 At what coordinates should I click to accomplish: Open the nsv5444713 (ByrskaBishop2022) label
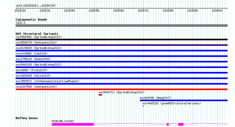tap(121, 92)
